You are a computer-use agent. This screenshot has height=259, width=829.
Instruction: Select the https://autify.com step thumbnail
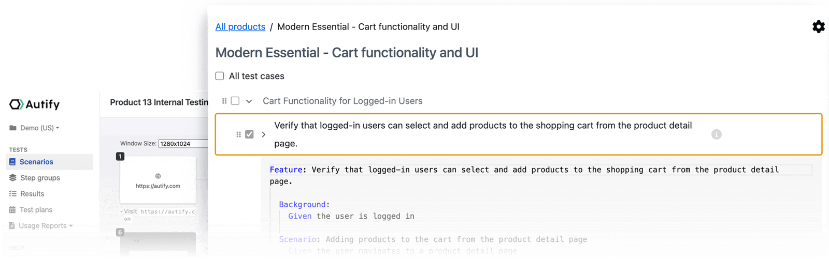[x=158, y=179]
